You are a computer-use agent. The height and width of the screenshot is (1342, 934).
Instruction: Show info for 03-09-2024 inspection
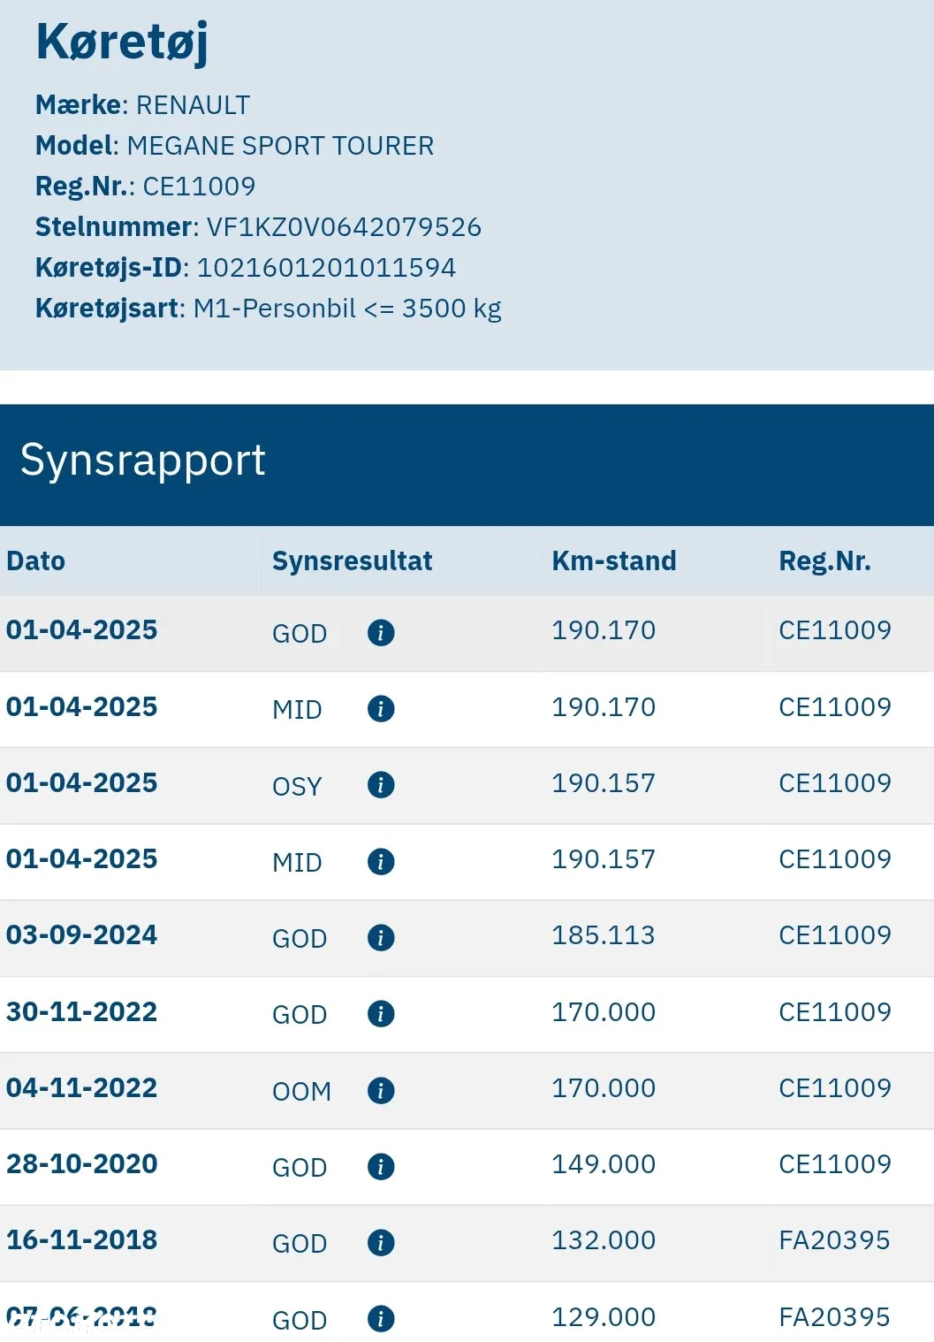point(381,938)
